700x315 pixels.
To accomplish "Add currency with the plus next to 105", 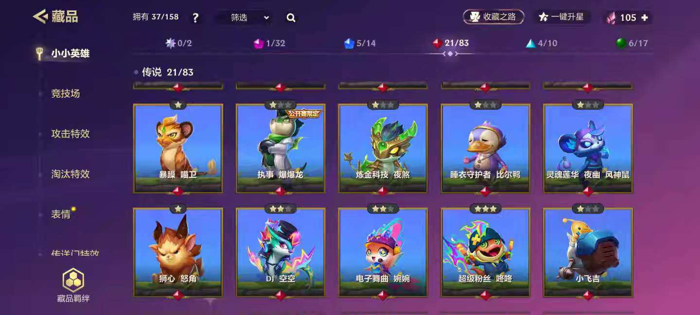I will point(645,17).
